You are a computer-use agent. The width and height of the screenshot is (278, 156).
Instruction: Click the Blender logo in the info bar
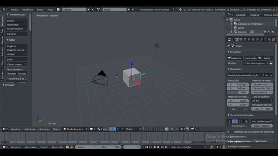pyautogui.click(x=180, y=10)
